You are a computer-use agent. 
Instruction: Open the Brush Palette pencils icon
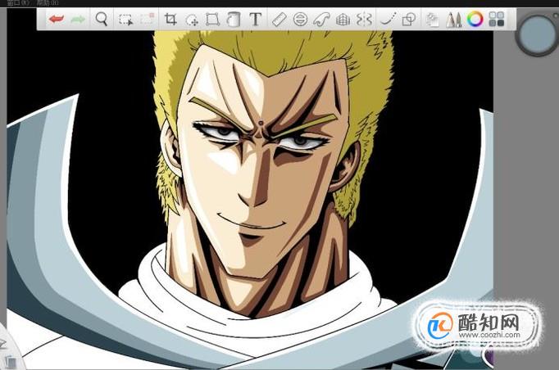(x=454, y=19)
